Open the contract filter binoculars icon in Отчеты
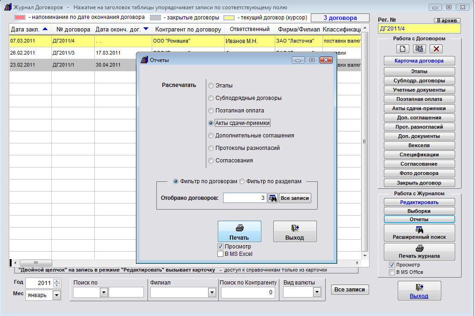Viewport: 475px width, 316px height. coord(272,198)
